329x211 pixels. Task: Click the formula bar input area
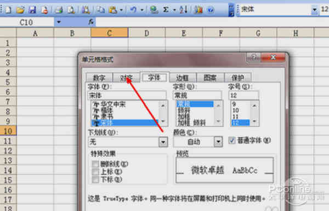[x=212, y=22]
